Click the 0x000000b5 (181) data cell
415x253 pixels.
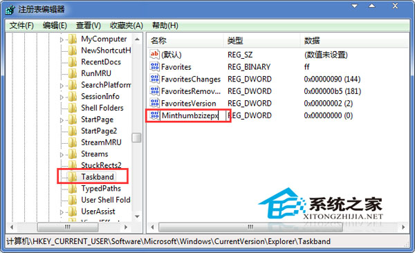coord(333,91)
